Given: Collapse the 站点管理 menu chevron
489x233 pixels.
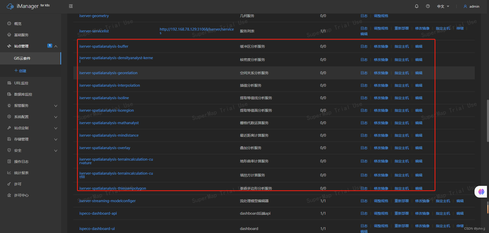Looking at the screenshot, I should point(56,46).
